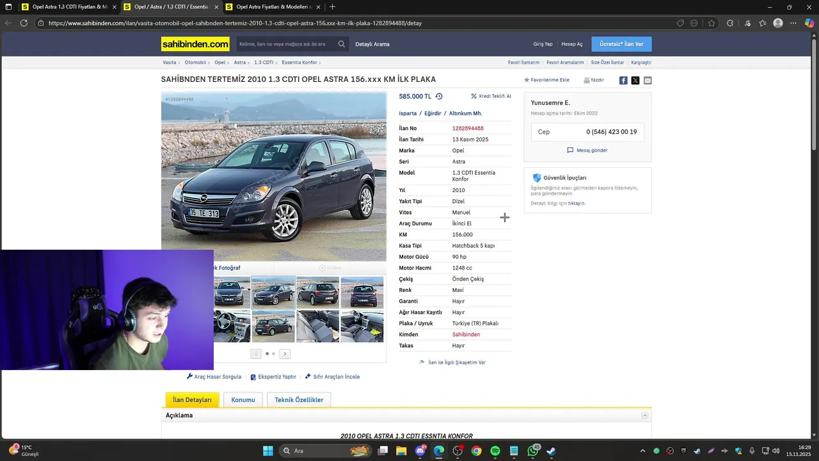Show hidden system tray icons
The height and width of the screenshot is (461, 819).
pos(643,451)
